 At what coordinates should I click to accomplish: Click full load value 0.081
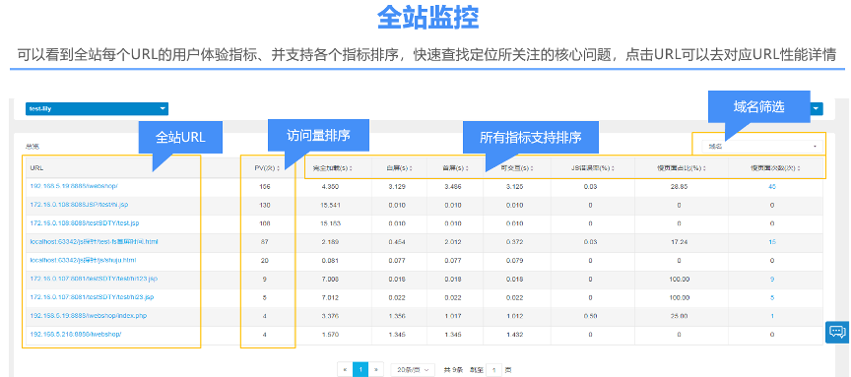[331, 260]
